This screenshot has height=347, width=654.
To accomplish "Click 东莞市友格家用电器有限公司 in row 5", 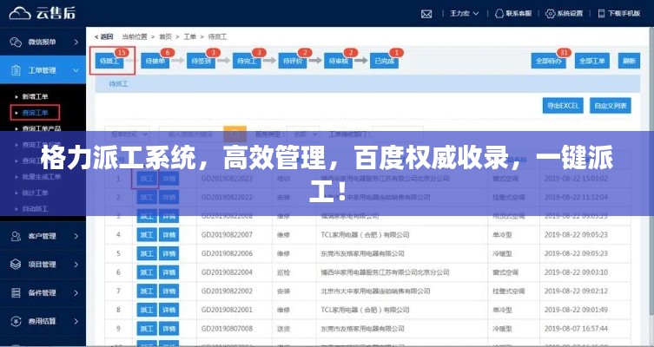I will pyautogui.click(x=362, y=253).
